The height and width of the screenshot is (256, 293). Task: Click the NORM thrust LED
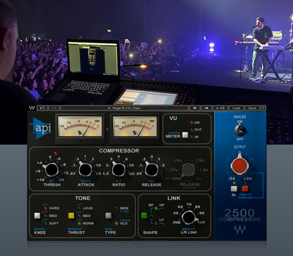point(79,223)
